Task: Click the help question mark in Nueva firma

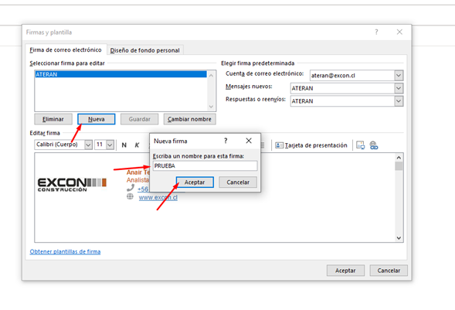Action: click(226, 141)
